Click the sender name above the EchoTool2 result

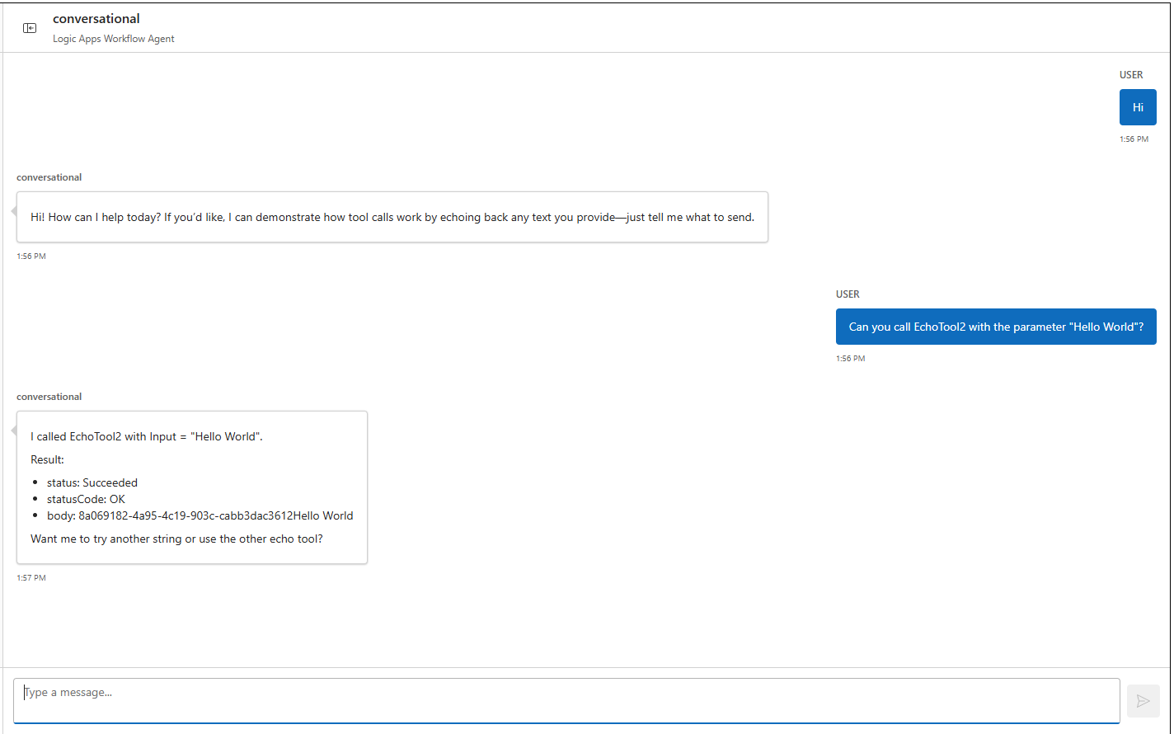click(x=49, y=397)
